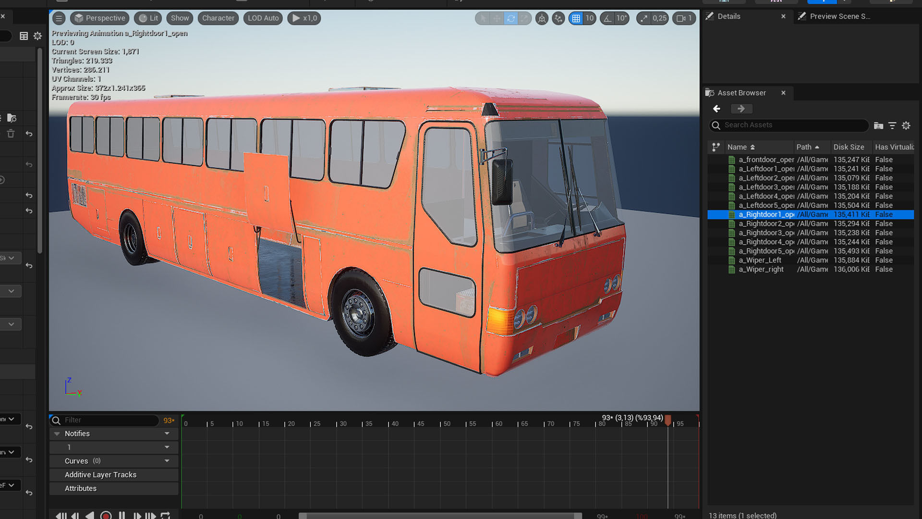Open the Show viewport options button

(180, 18)
